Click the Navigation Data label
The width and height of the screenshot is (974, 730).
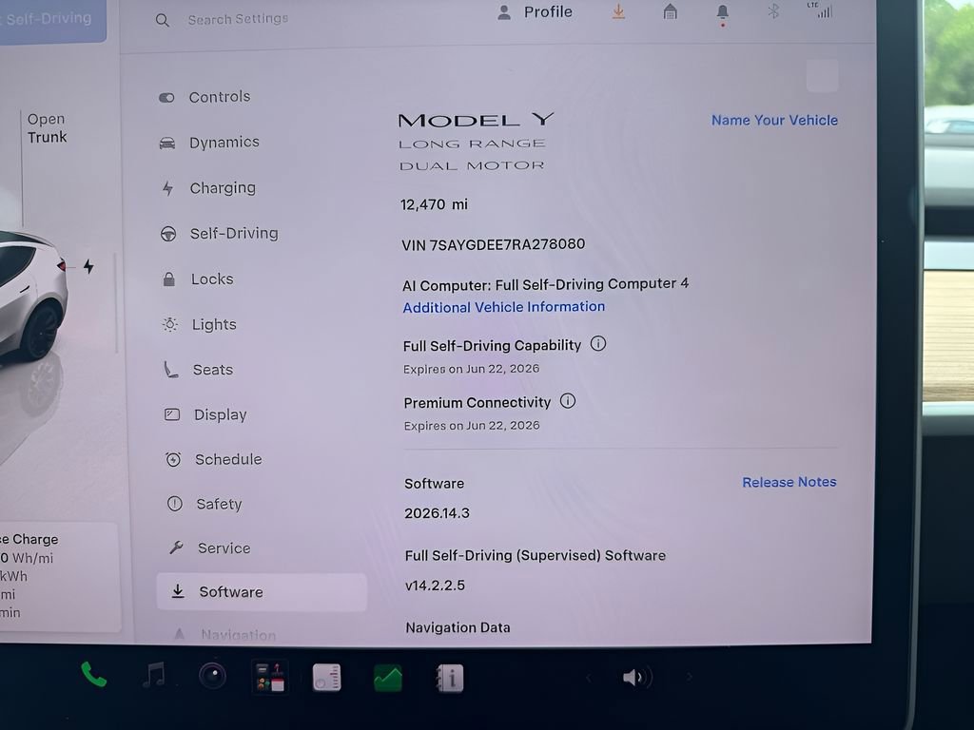coord(458,627)
